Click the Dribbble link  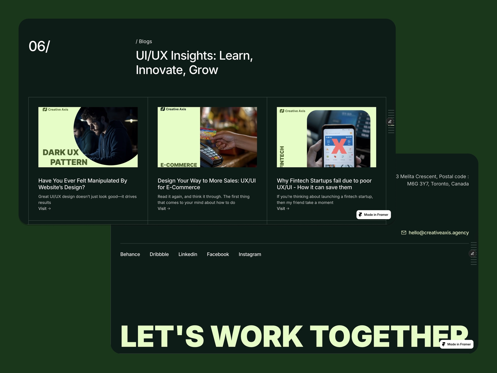click(159, 254)
